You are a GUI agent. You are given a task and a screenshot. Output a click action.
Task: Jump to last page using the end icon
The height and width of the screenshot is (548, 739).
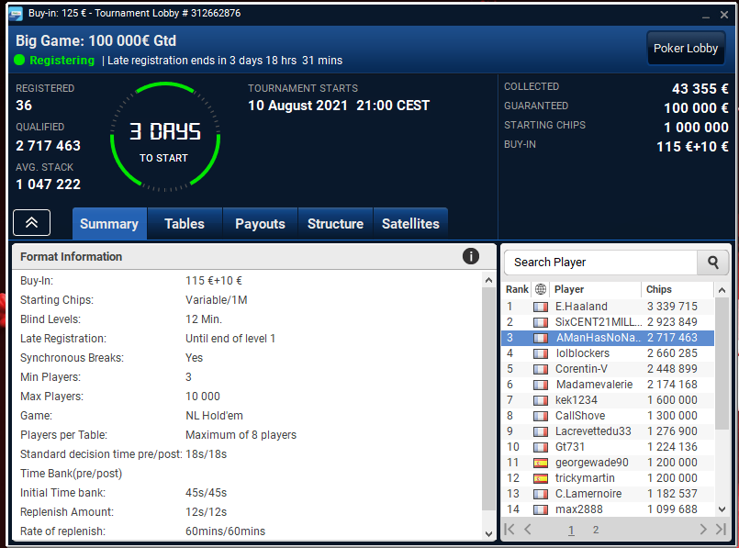721,530
